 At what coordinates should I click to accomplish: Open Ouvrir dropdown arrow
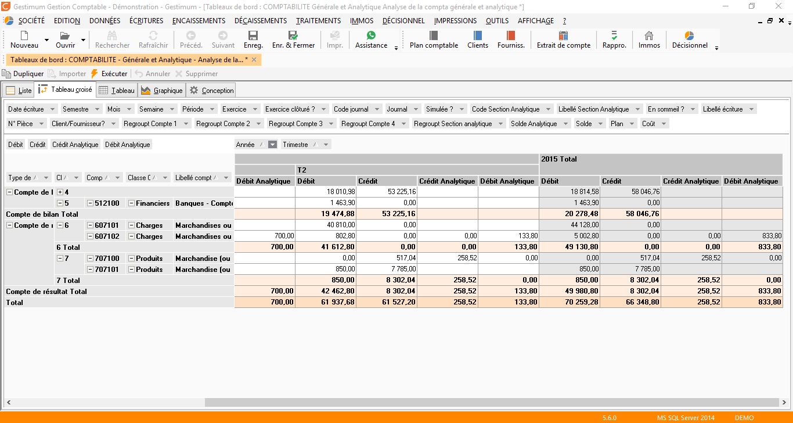[x=83, y=40]
